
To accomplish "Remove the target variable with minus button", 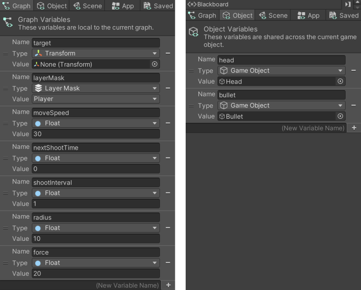I will click(168, 53).
